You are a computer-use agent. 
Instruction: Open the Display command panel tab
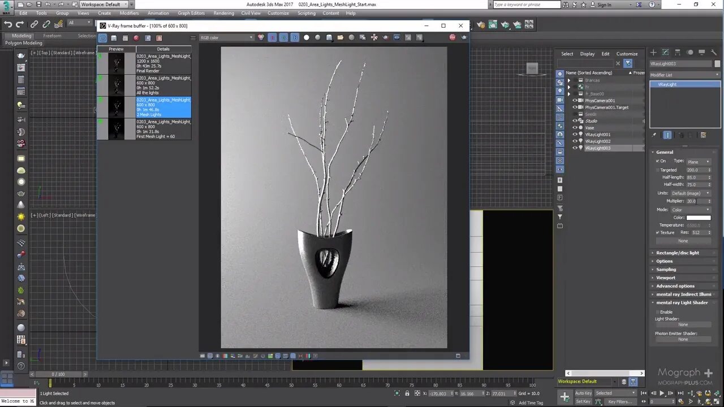click(x=702, y=53)
